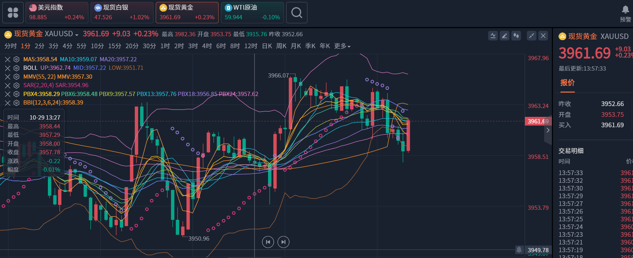Click the search magnifier icon
This screenshot has width=633, height=258.
297,13
